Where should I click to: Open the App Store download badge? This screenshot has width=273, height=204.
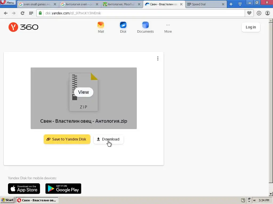pyautogui.click(x=24, y=189)
